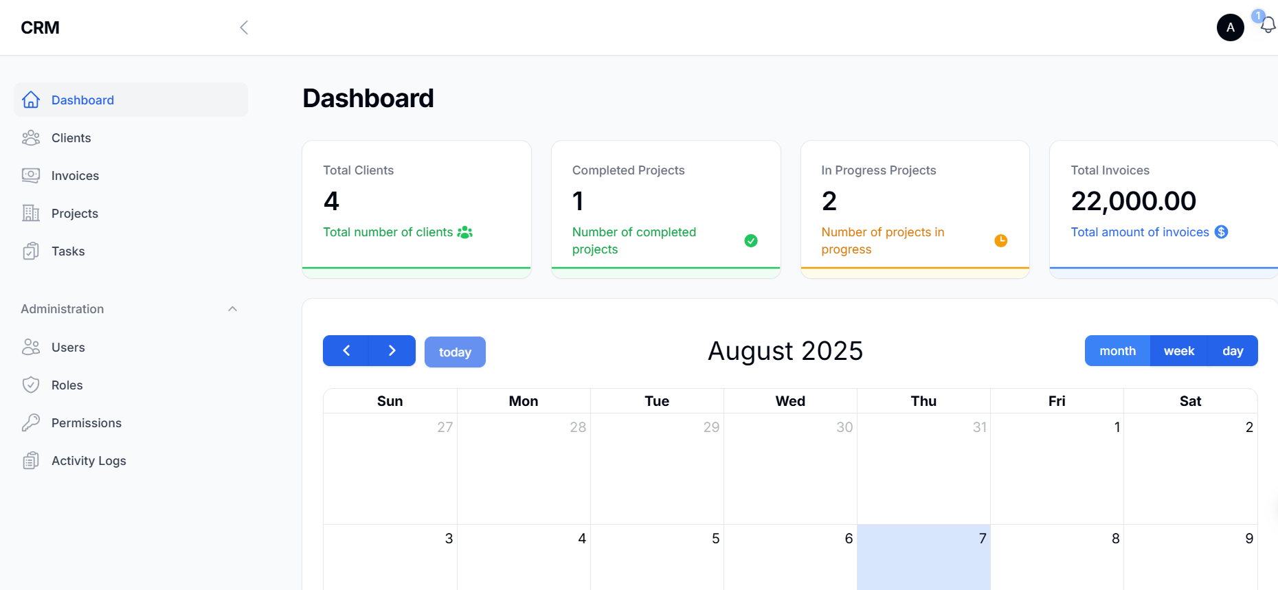This screenshot has height=590, width=1278.
Task: Click the today button
Action: tap(455, 352)
